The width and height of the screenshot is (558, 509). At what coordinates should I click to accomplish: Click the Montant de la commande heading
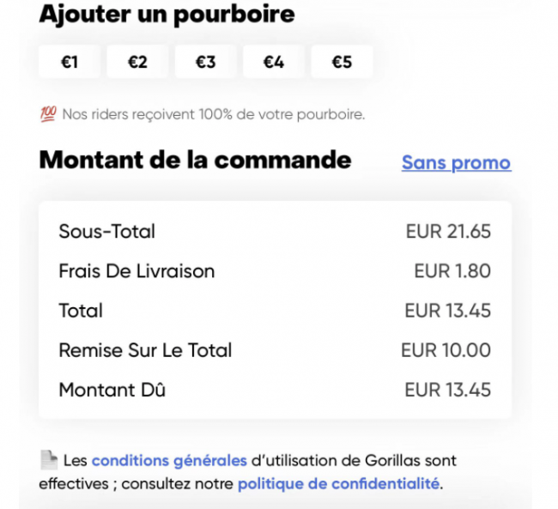(x=196, y=160)
